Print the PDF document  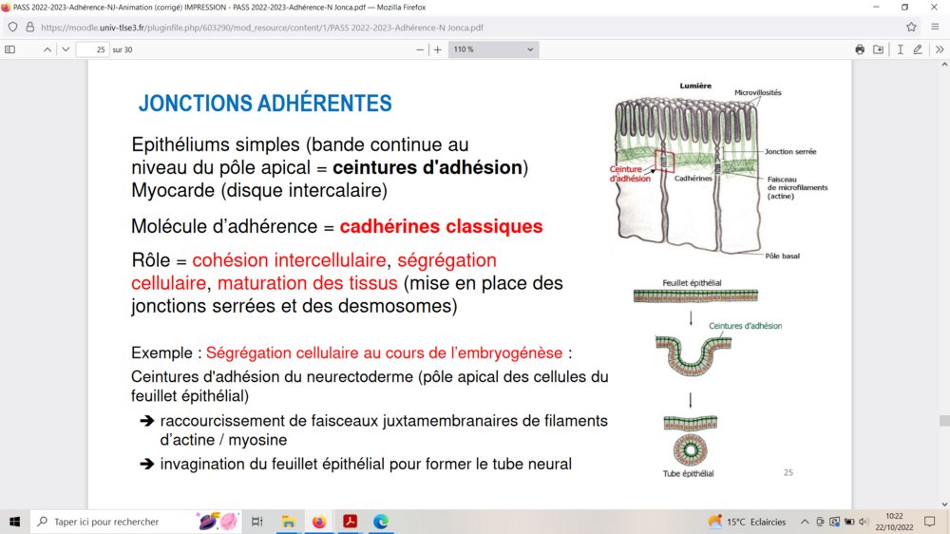pos(860,49)
